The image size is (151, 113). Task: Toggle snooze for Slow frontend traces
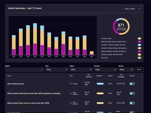click(132, 84)
